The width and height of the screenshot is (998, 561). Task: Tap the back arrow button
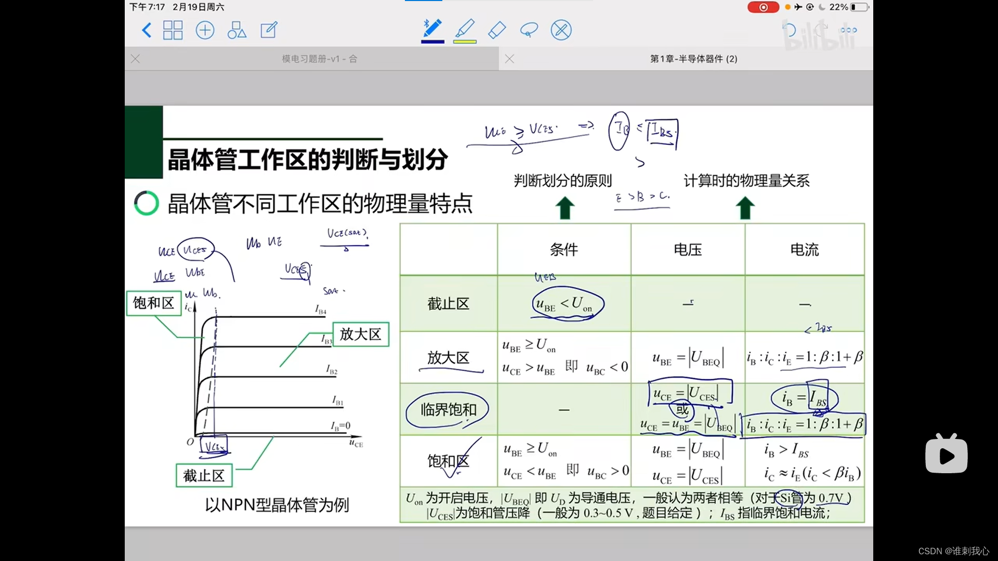point(147,30)
